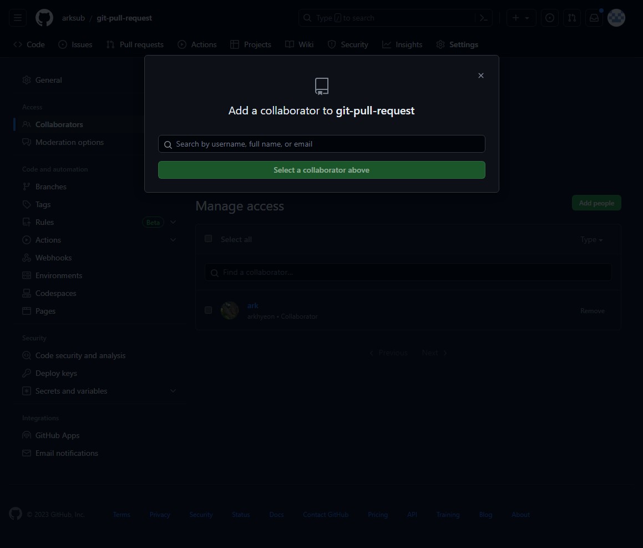Click the Find a collaborator field
643x548 pixels.
408,272
